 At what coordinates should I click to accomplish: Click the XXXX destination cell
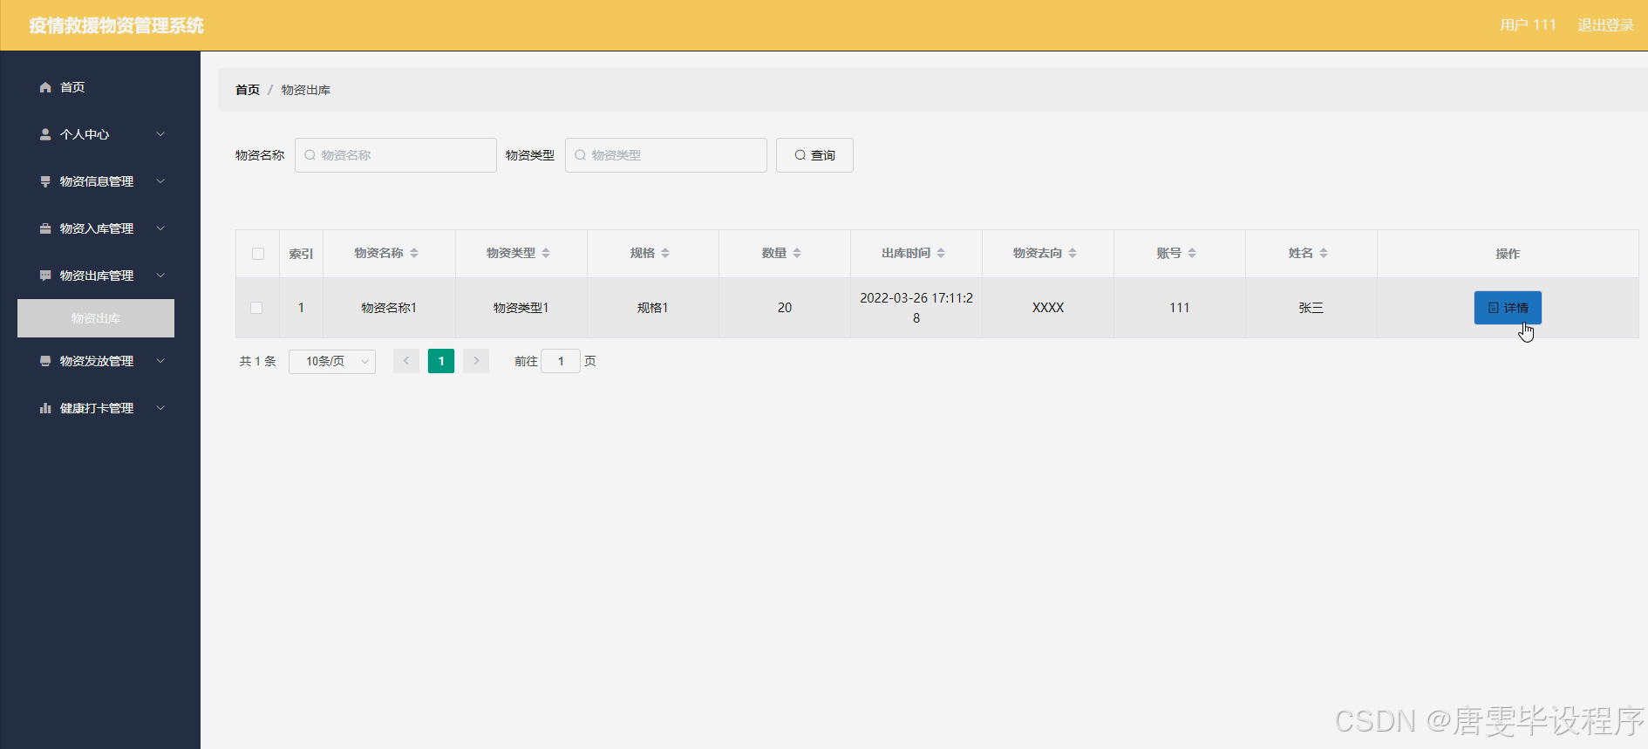click(1048, 308)
